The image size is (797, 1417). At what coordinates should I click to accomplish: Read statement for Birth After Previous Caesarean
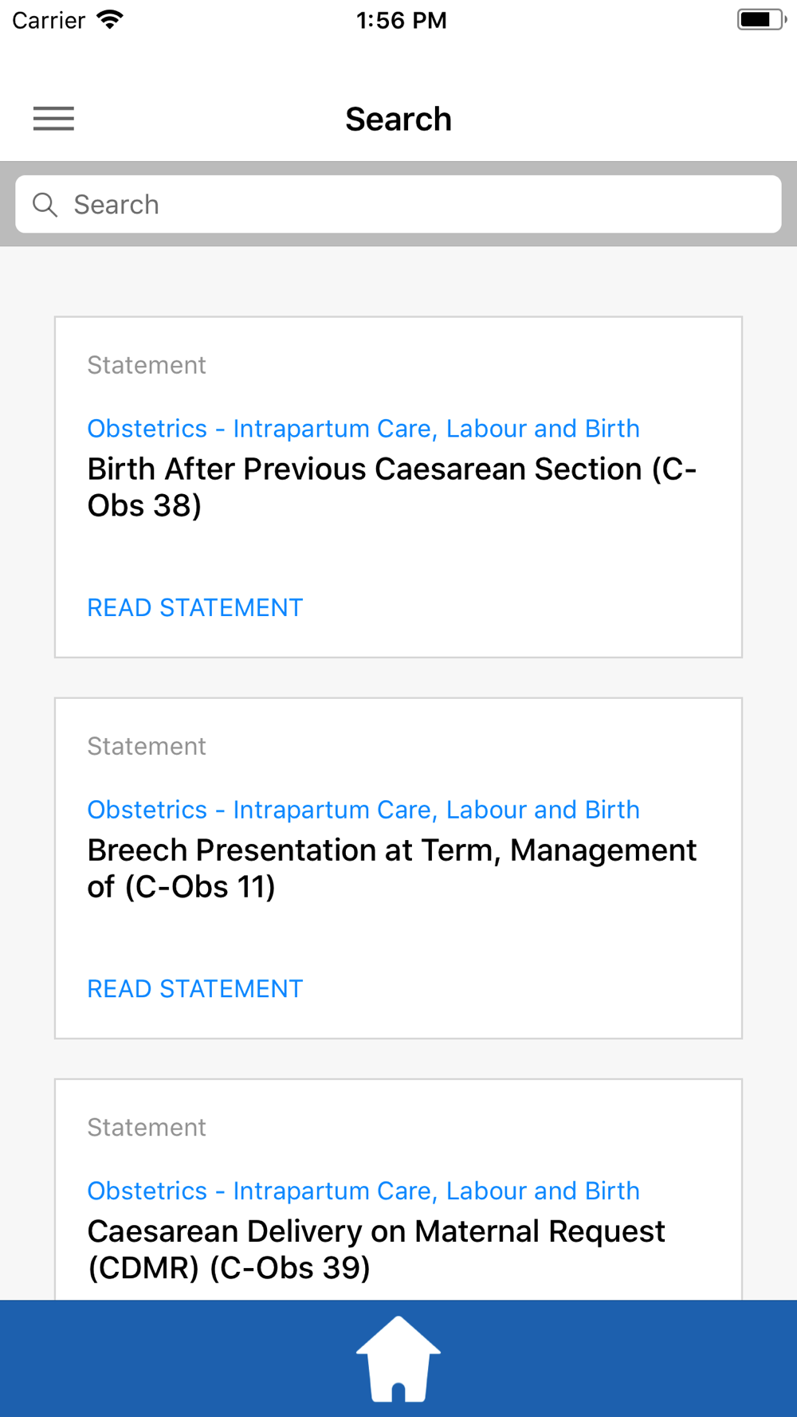pyautogui.click(x=195, y=608)
